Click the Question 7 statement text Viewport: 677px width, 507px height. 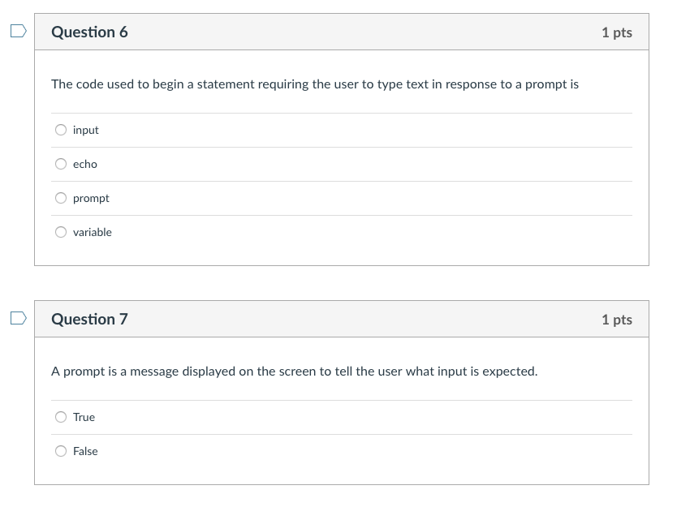coord(294,371)
